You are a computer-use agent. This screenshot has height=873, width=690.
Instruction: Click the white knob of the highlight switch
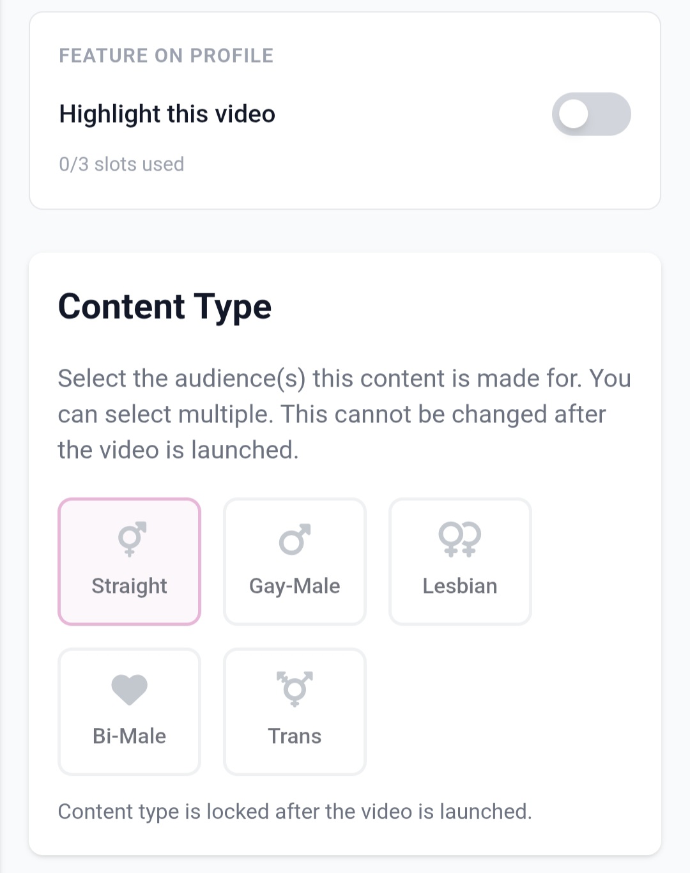coord(573,115)
